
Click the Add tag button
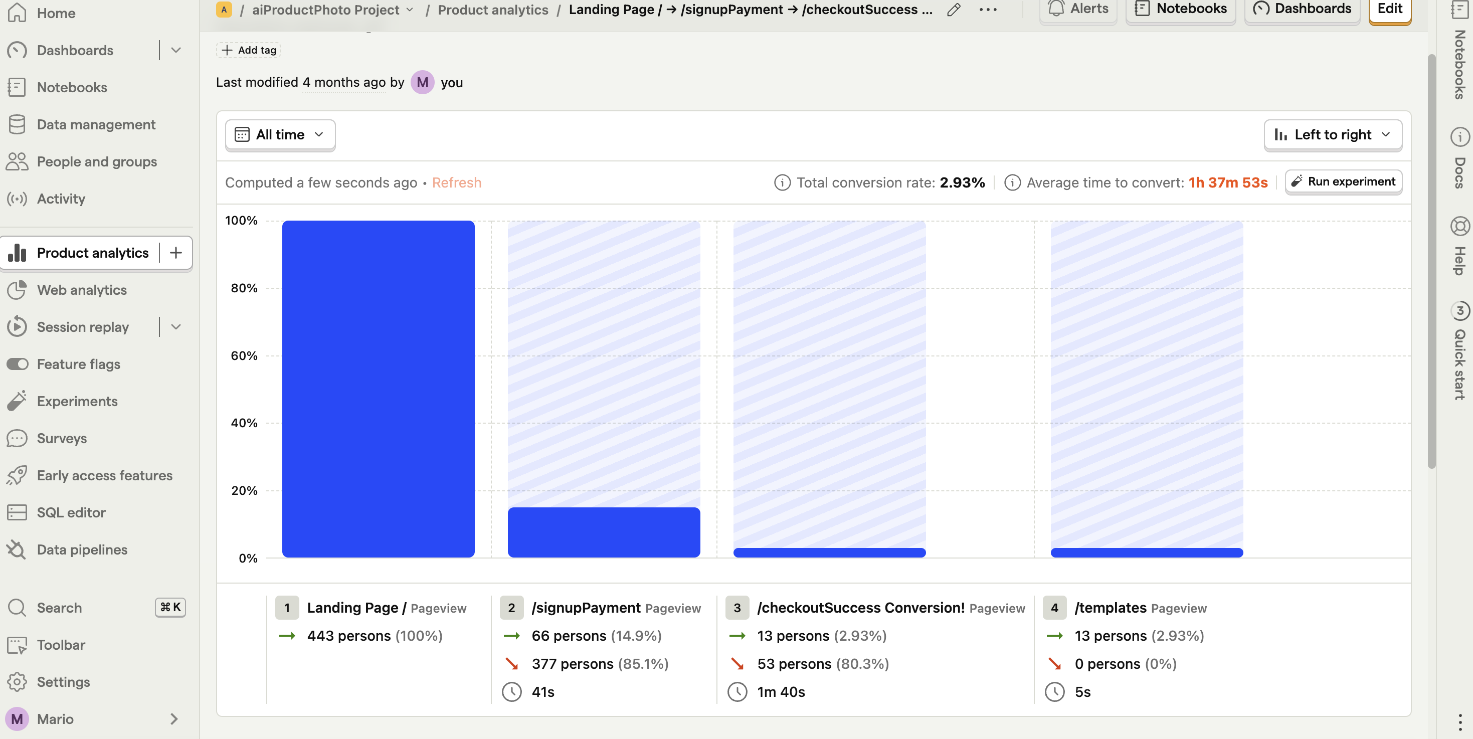tap(249, 50)
